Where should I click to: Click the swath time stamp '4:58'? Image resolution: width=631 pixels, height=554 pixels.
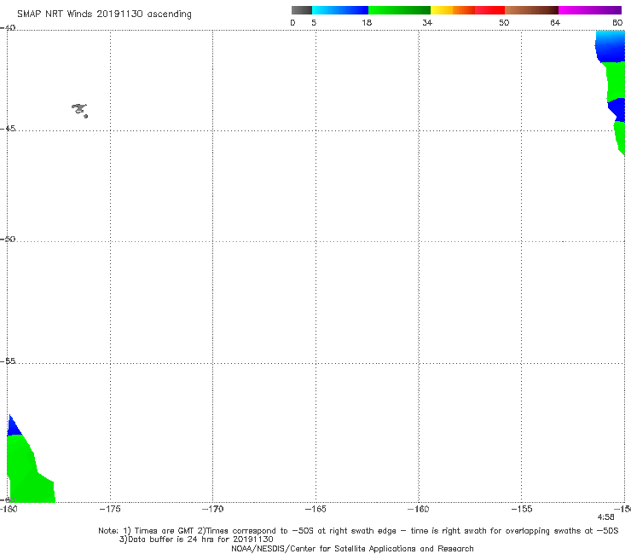[605, 517]
